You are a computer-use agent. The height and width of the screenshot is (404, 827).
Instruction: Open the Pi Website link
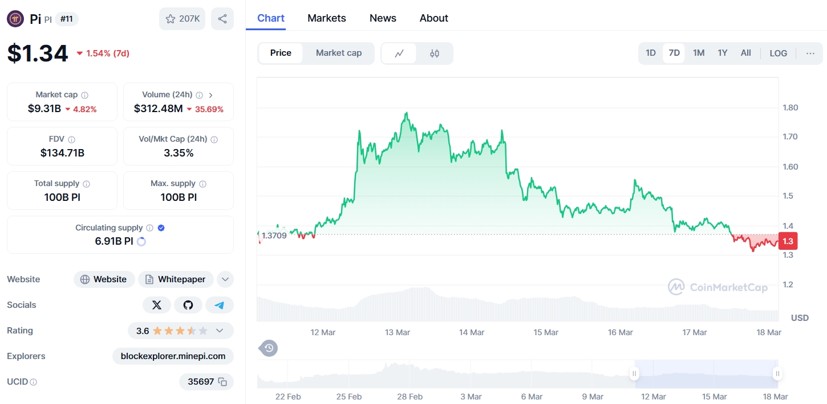[104, 279]
